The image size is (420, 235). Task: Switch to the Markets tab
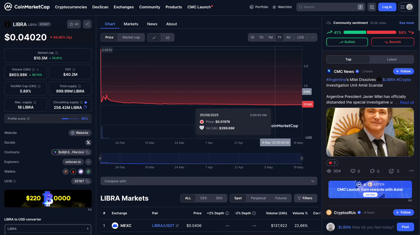[x=131, y=24]
